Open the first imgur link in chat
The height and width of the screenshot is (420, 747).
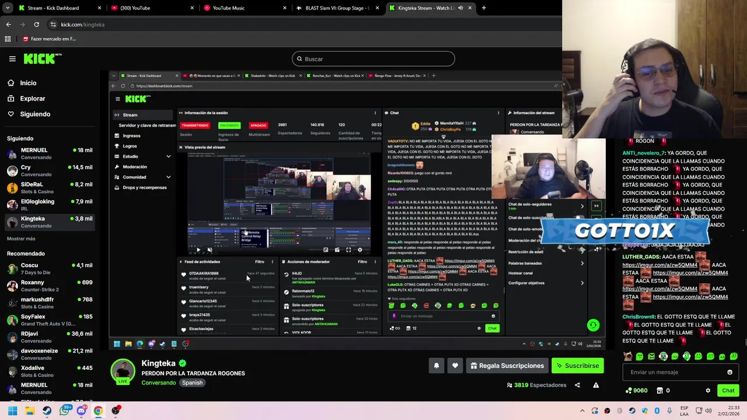(659, 265)
